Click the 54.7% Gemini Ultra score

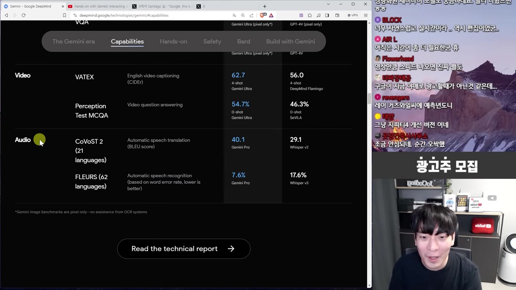click(x=241, y=104)
